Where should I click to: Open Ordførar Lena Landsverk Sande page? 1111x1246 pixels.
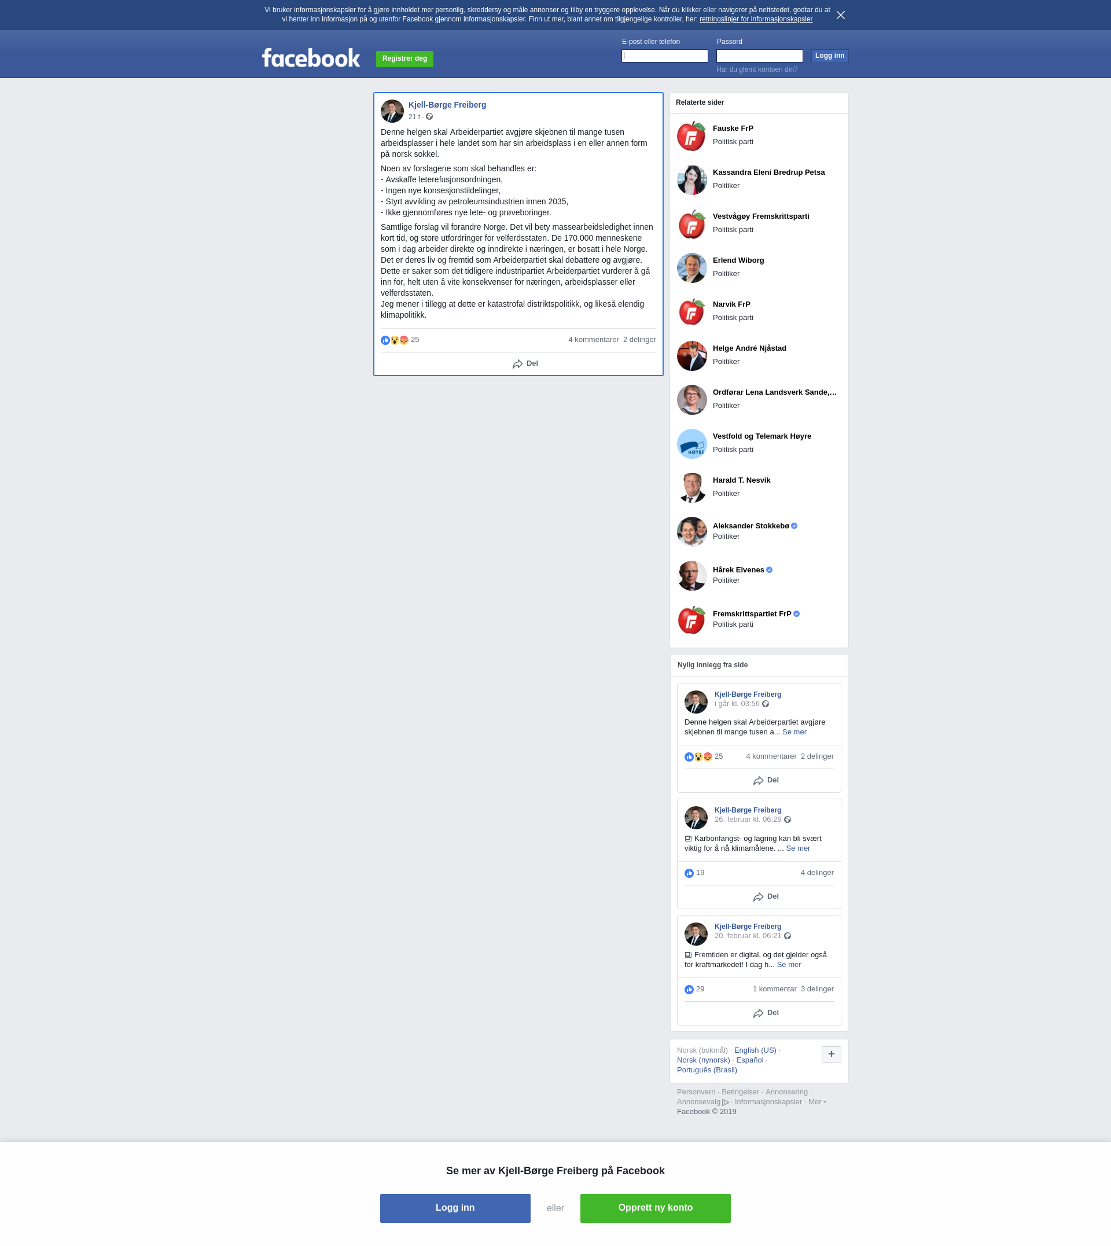774,392
